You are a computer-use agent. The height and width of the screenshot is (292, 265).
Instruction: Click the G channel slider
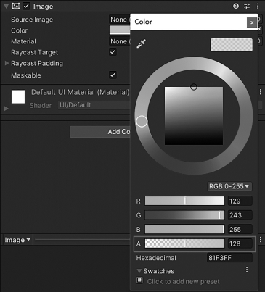pyautogui.click(x=184, y=215)
